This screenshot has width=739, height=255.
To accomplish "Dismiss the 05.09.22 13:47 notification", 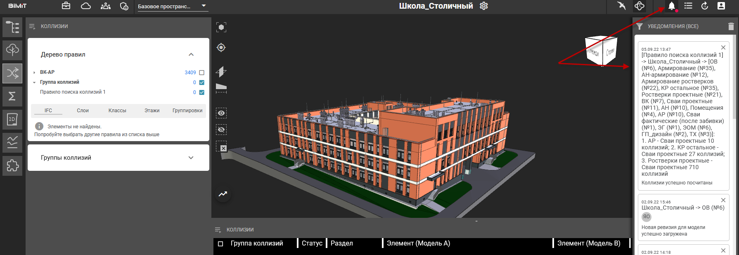I will (x=723, y=47).
